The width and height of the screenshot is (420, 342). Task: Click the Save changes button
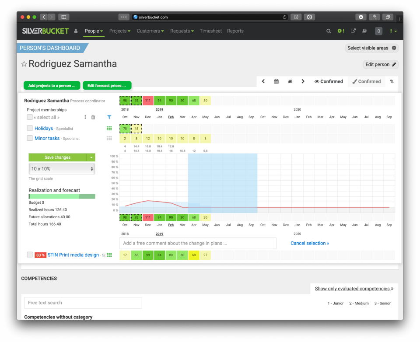(58, 157)
